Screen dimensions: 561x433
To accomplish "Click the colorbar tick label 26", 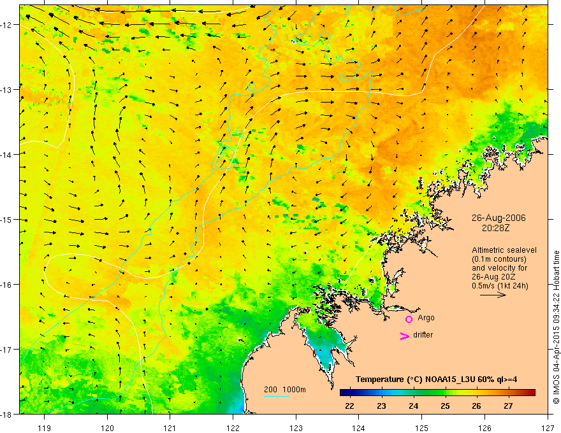I will click(x=477, y=406).
